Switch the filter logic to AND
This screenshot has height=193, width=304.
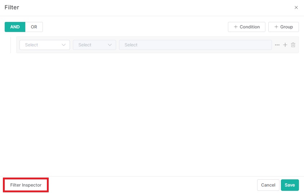tap(15, 27)
